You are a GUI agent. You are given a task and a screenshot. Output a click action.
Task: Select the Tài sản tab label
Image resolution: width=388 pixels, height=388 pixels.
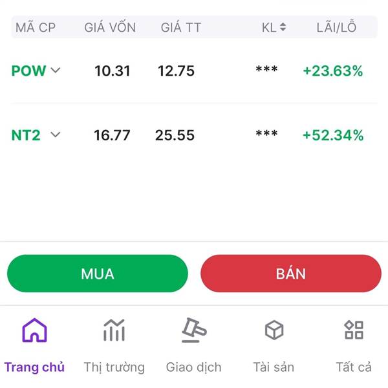[274, 367]
